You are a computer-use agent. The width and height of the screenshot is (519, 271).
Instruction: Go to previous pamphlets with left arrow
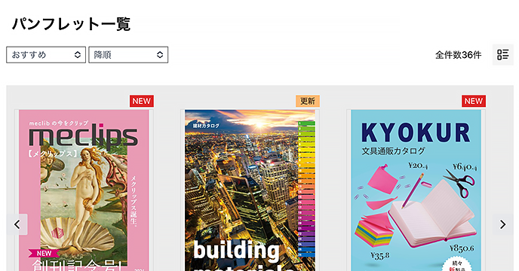point(17,225)
